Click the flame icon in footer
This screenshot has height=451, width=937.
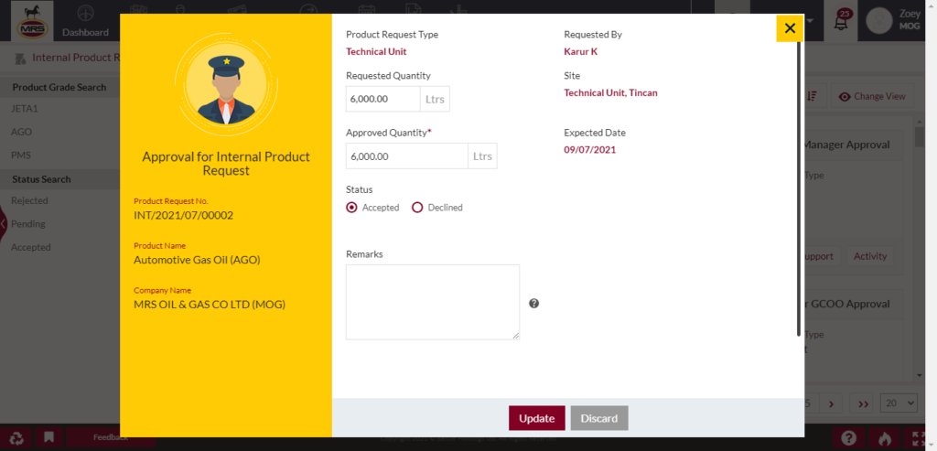pyautogui.click(x=885, y=438)
